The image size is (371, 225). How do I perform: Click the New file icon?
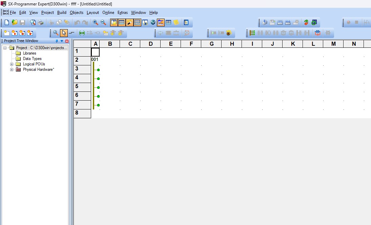pyautogui.click(x=7, y=22)
